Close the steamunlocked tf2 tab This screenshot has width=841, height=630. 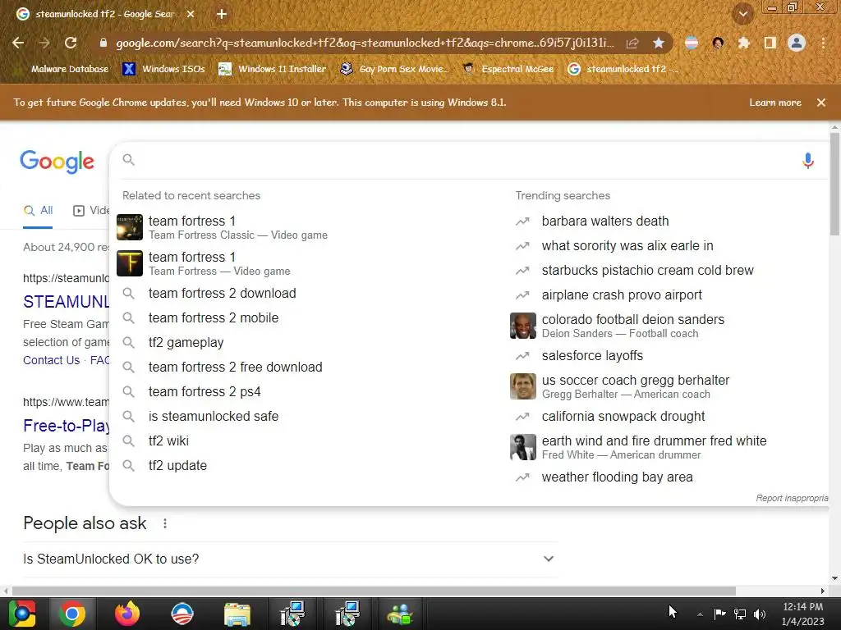191,14
